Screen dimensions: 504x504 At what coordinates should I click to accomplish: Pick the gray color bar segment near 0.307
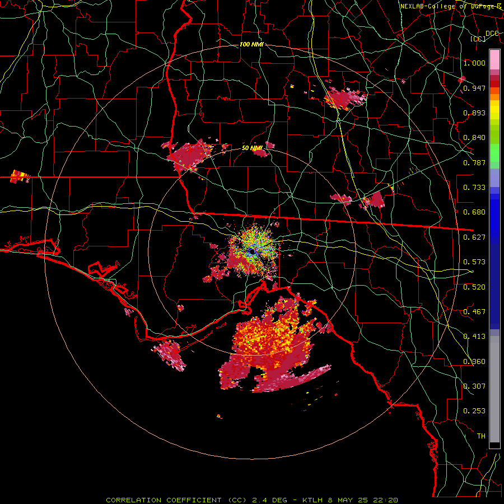494,389
